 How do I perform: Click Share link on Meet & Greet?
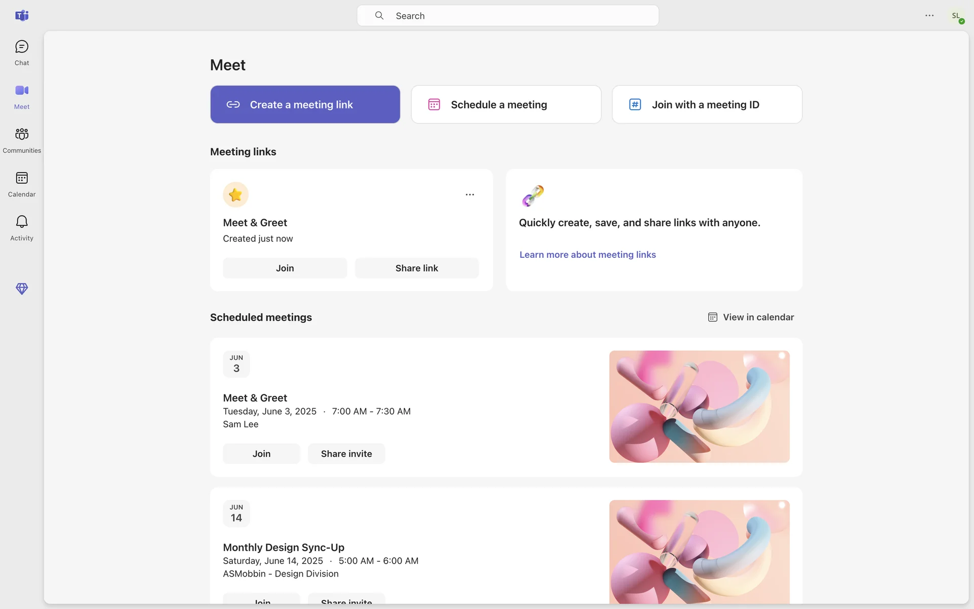click(x=416, y=268)
